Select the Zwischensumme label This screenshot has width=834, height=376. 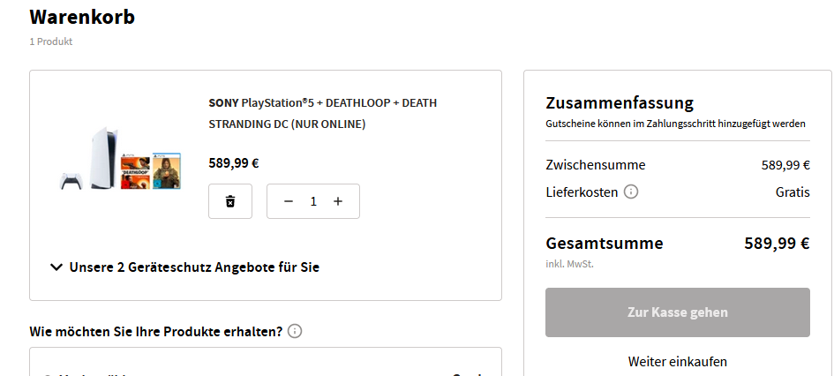point(595,165)
